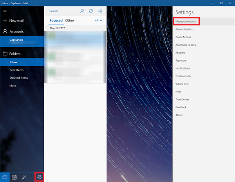The image size is (235, 182).
Task: Open Automatic Replies settings
Action: tap(186, 45)
